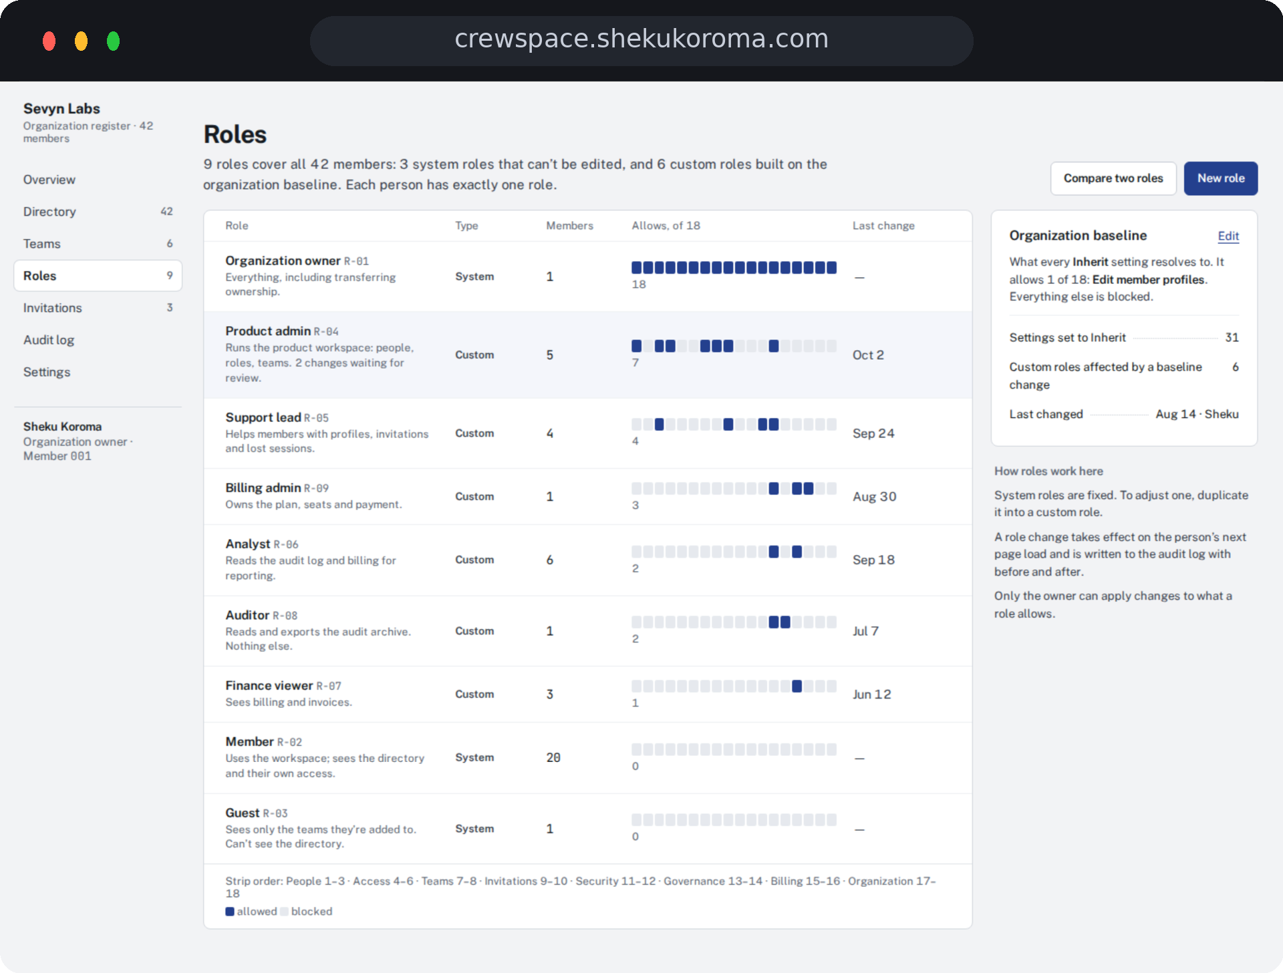
Task: Click the blocked legend swatch
Action: coord(284,912)
